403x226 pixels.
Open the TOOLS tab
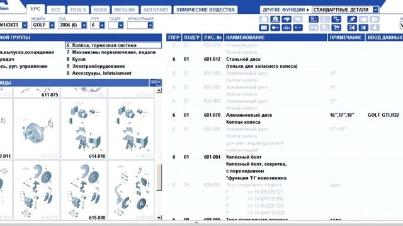point(78,10)
